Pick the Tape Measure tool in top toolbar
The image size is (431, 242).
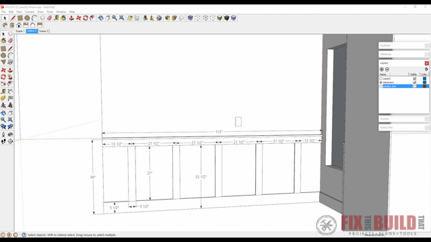click(x=57, y=18)
